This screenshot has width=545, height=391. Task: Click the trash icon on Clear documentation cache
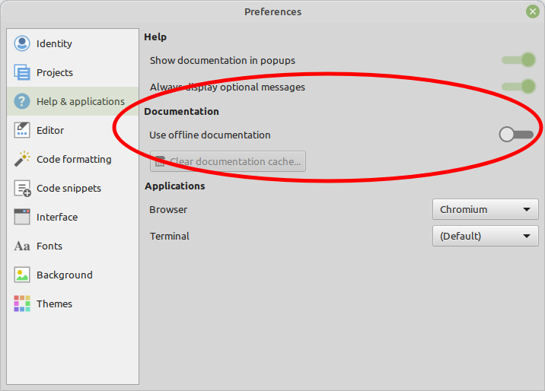click(160, 161)
